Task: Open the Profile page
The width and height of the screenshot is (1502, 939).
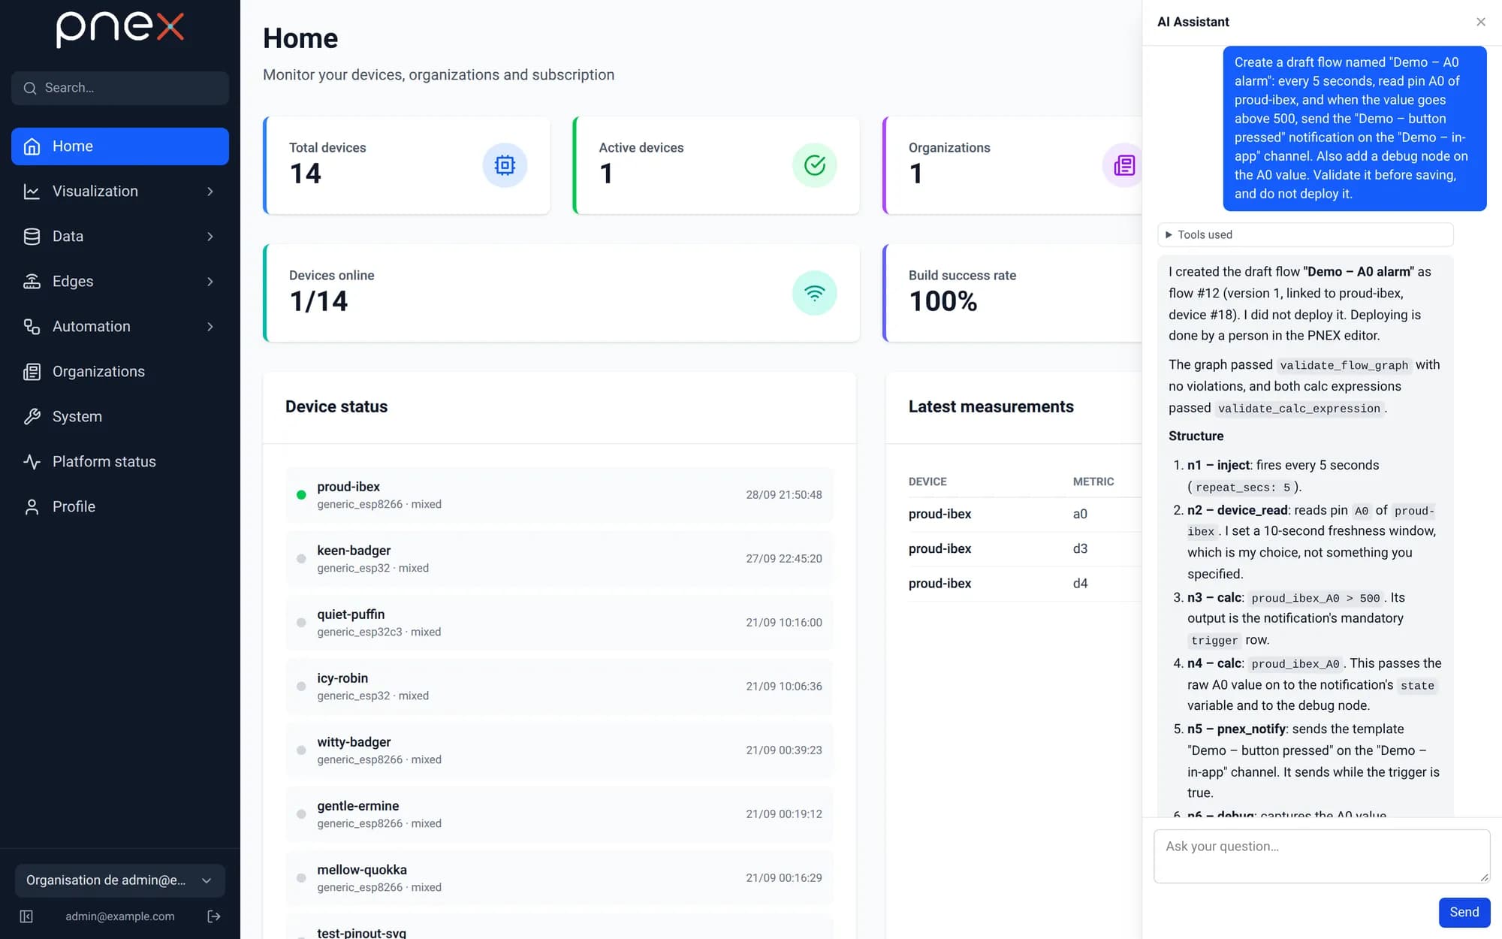Action: pyautogui.click(x=120, y=507)
